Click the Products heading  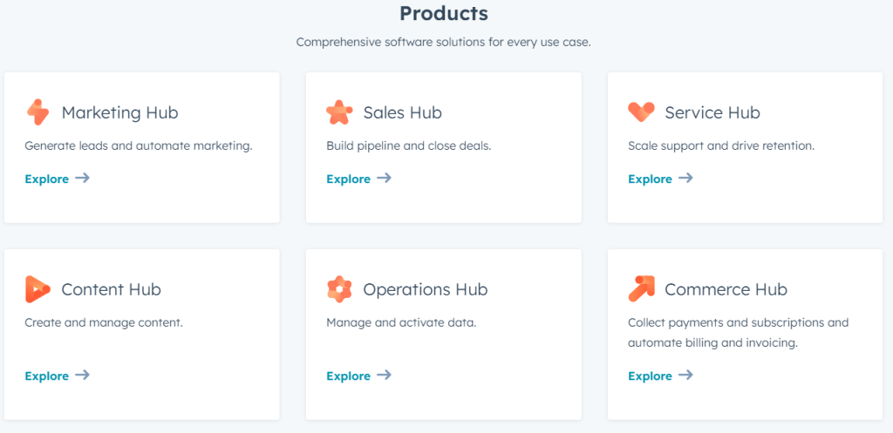pyautogui.click(x=444, y=13)
